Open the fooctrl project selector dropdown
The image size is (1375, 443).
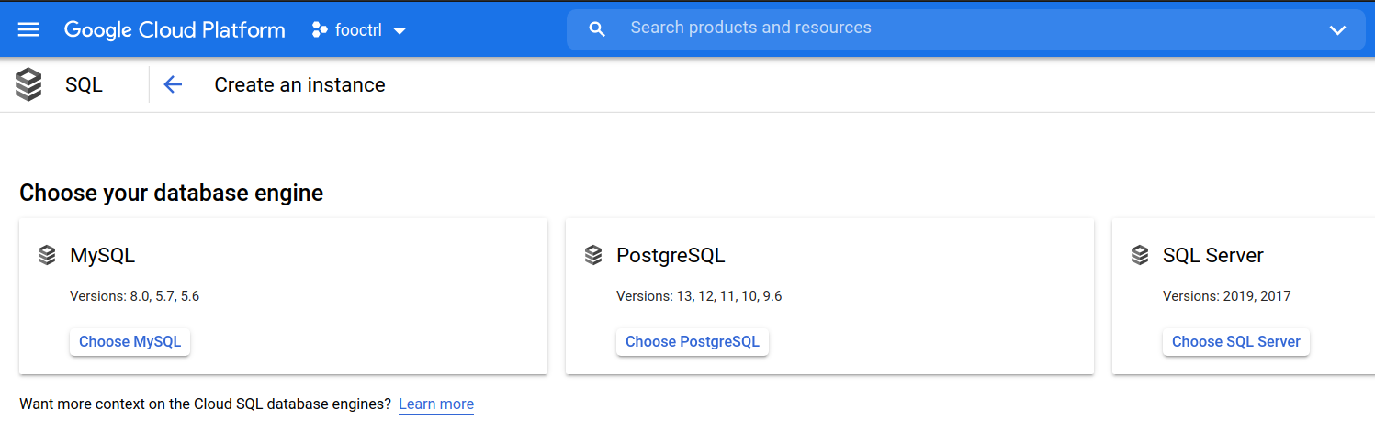click(359, 29)
